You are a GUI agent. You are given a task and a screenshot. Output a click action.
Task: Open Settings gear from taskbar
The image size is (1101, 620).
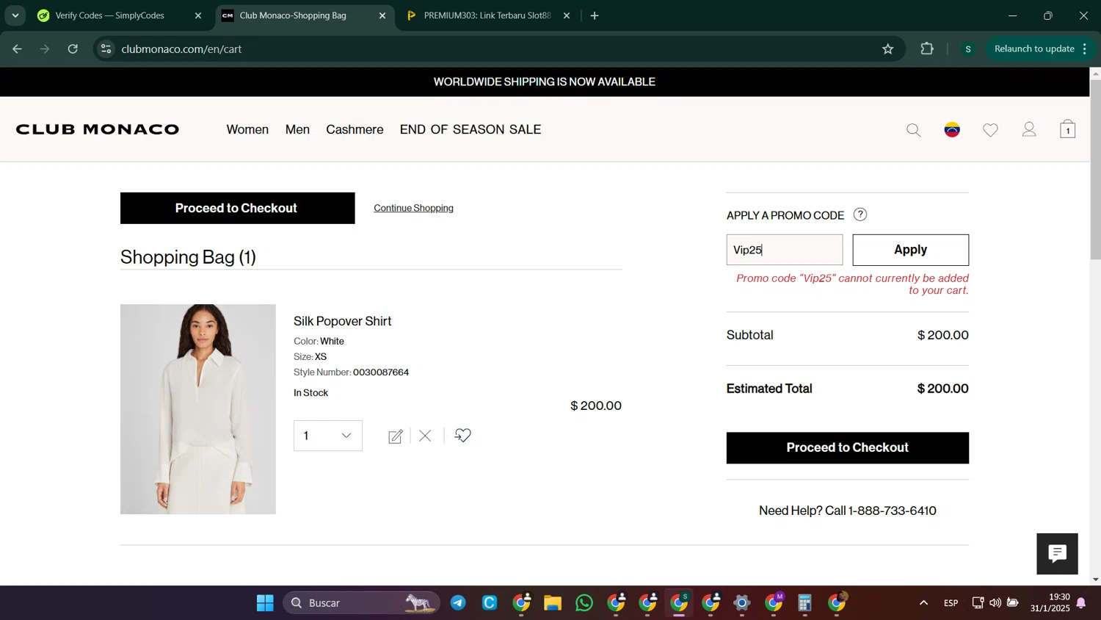point(742,603)
